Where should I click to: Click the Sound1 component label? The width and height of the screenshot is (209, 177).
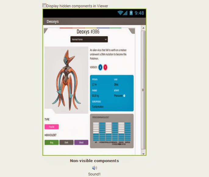(x=94, y=174)
